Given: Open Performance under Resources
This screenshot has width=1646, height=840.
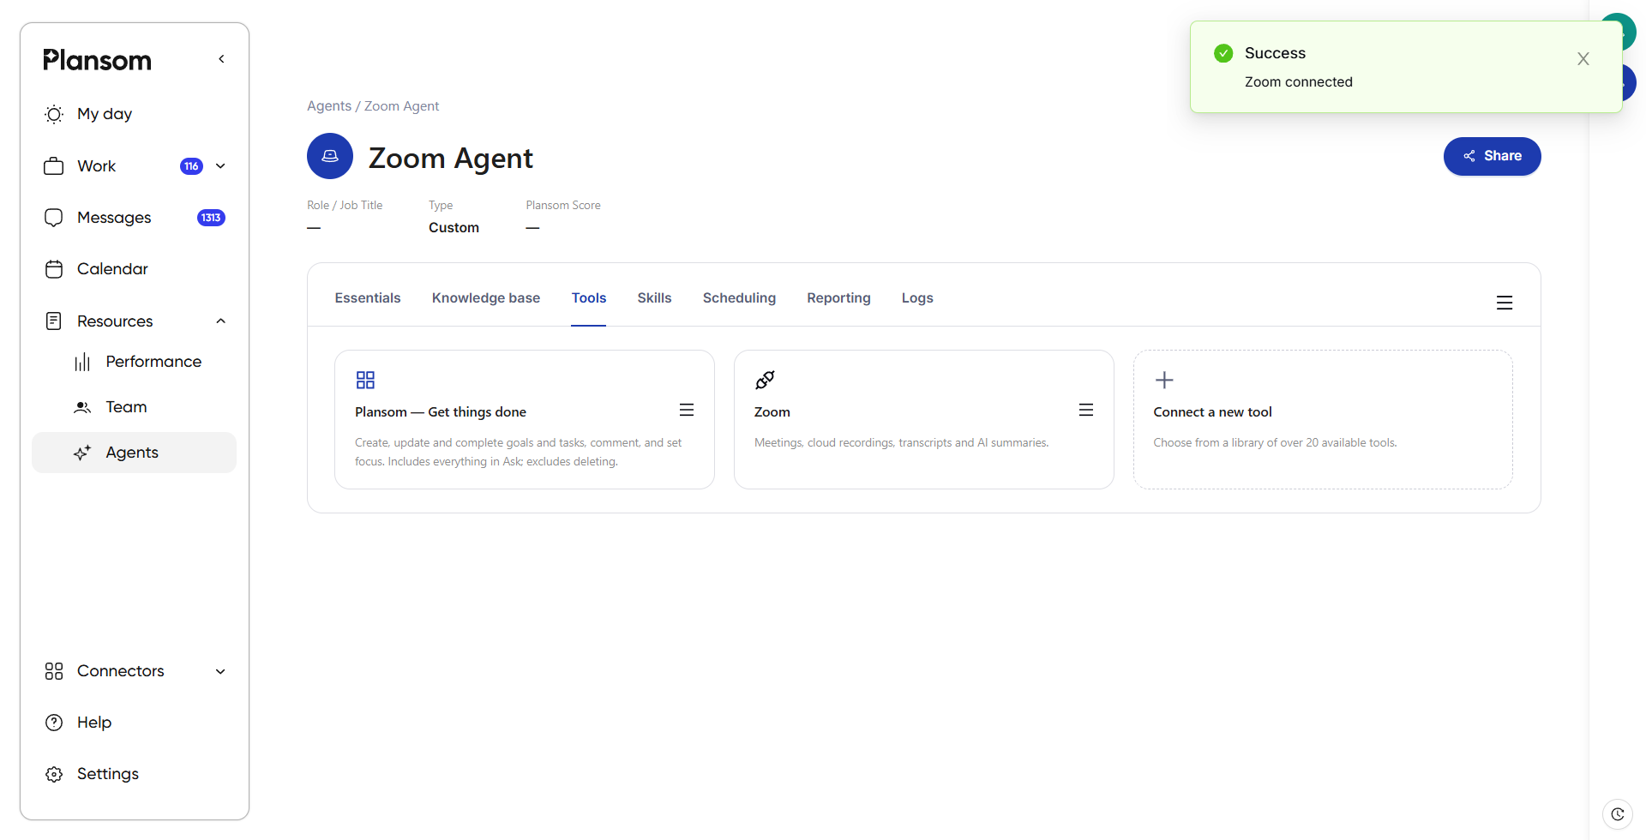Looking at the screenshot, I should coord(134,362).
